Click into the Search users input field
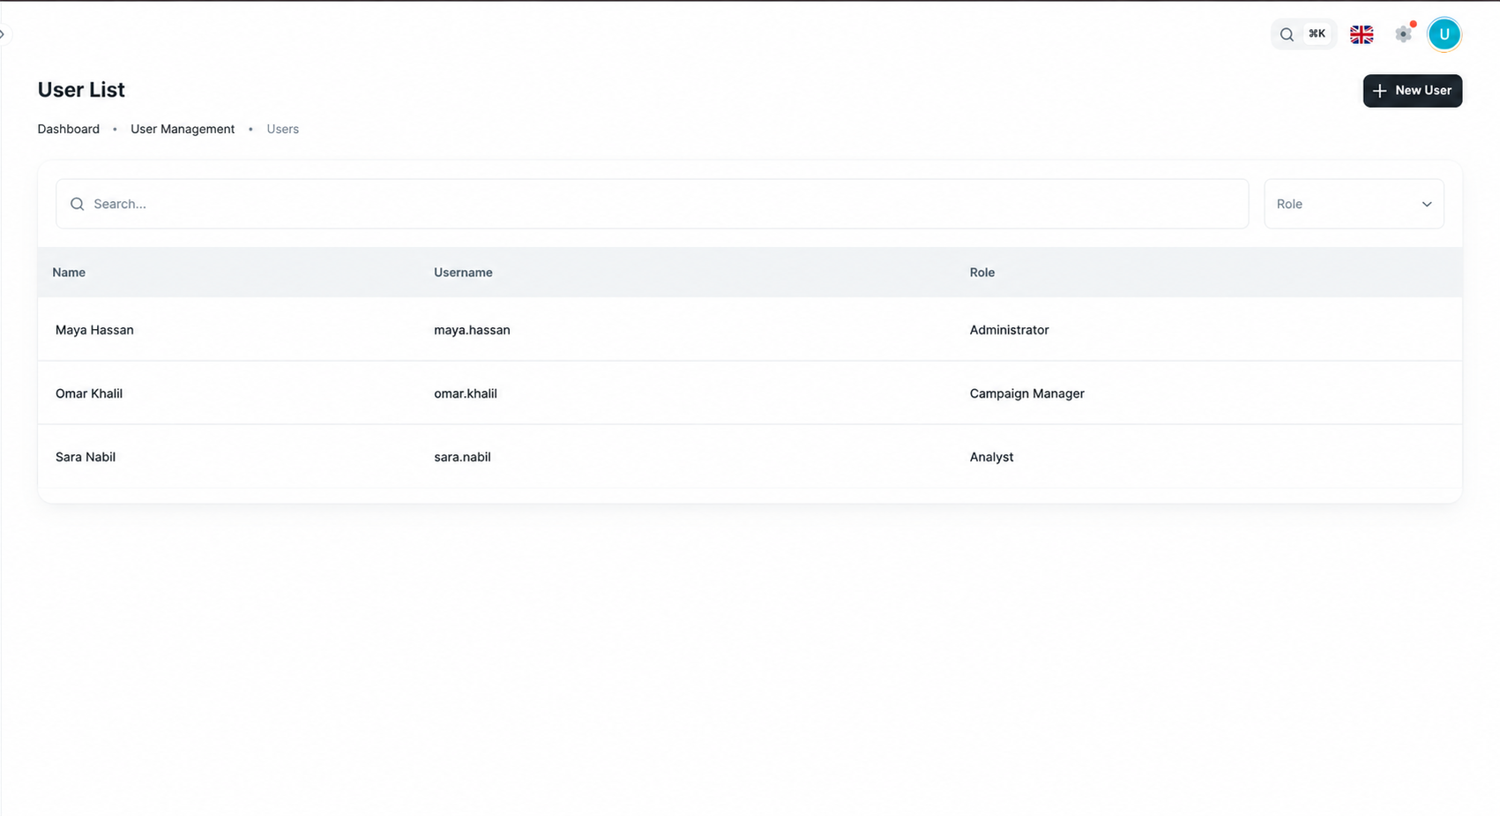1500x816 pixels. pos(652,204)
